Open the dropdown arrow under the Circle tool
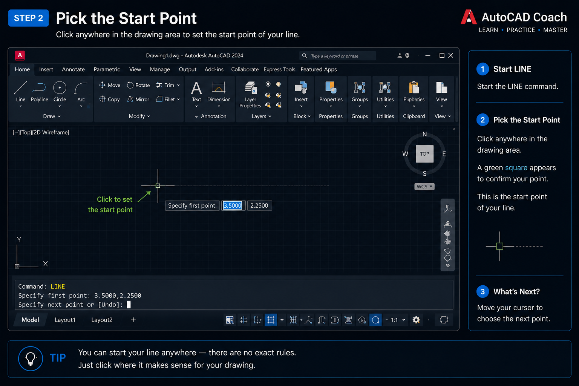The image size is (579, 386). click(x=60, y=106)
